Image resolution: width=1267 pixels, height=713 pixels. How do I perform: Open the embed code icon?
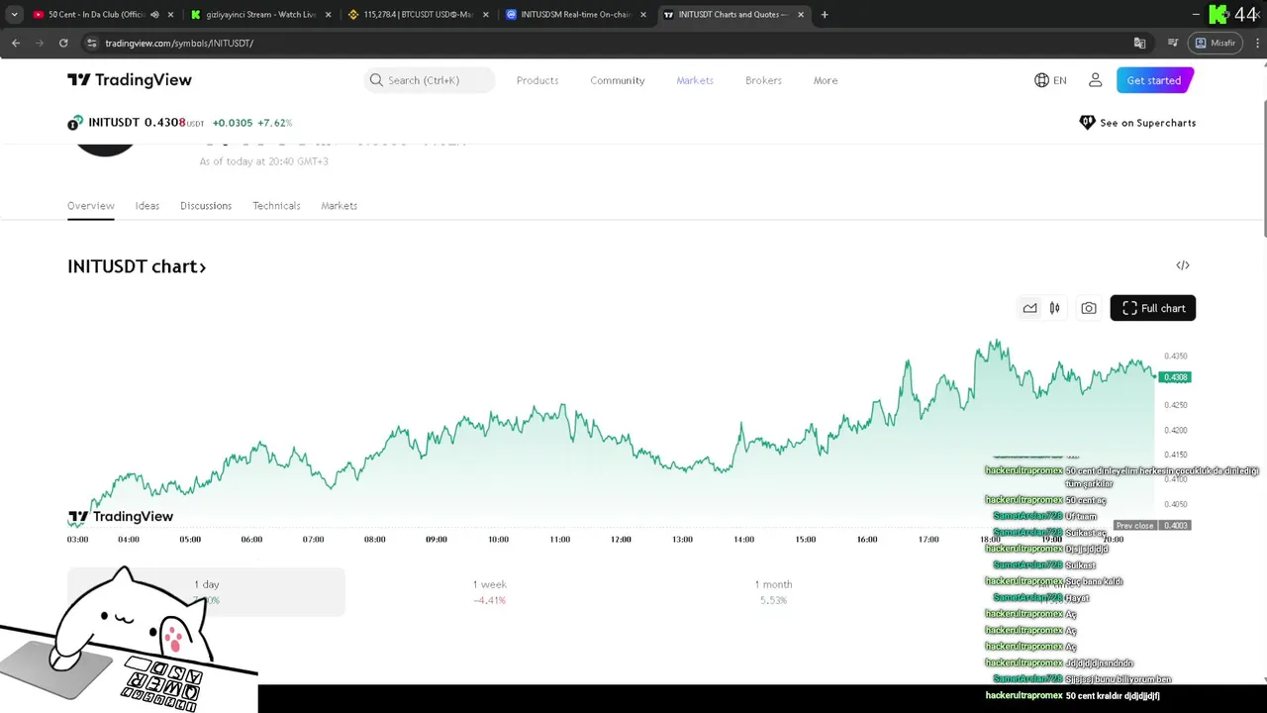(x=1183, y=265)
